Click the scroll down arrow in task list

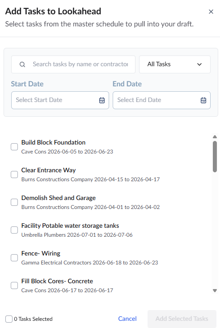click(215, 290)
